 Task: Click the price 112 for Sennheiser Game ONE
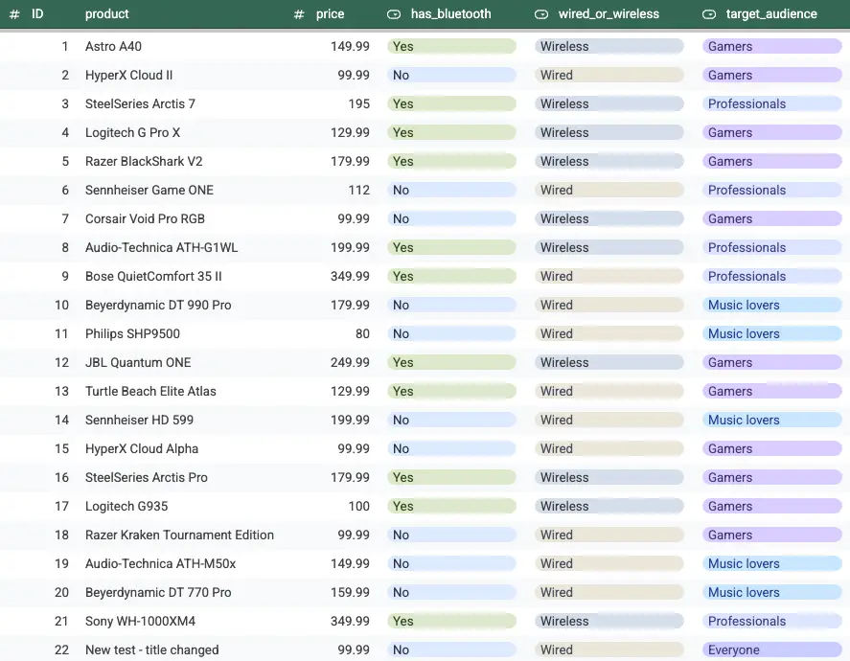point(358,191)
